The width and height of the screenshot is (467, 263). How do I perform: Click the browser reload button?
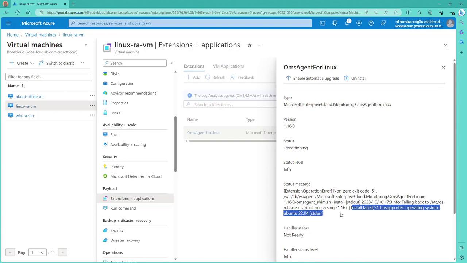(18, 12)
